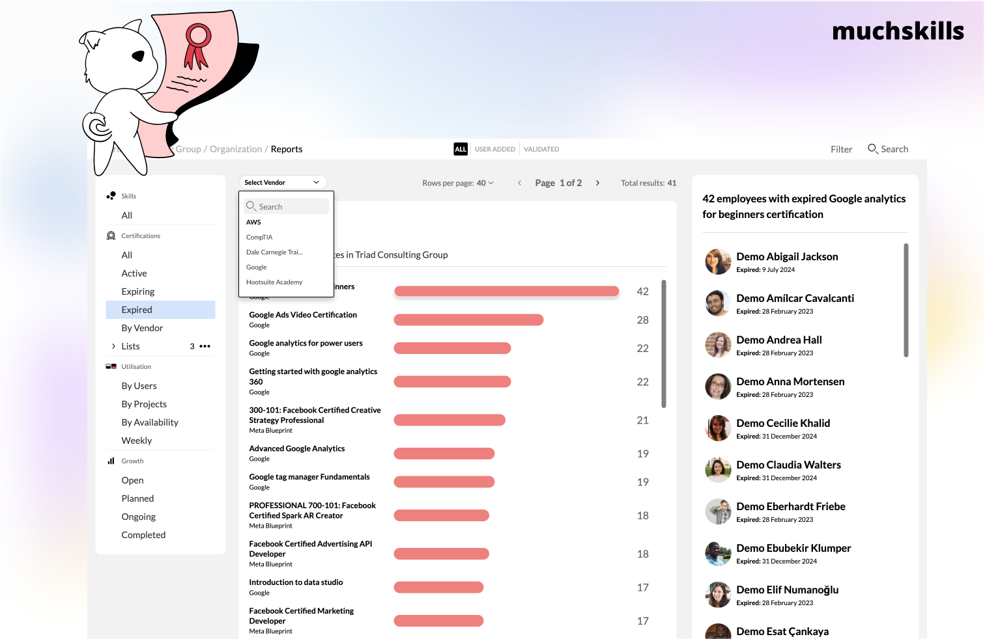Open the three-dot menu next to Lists
The width and height of the screenshot is (985, 639).
(205, 346)
